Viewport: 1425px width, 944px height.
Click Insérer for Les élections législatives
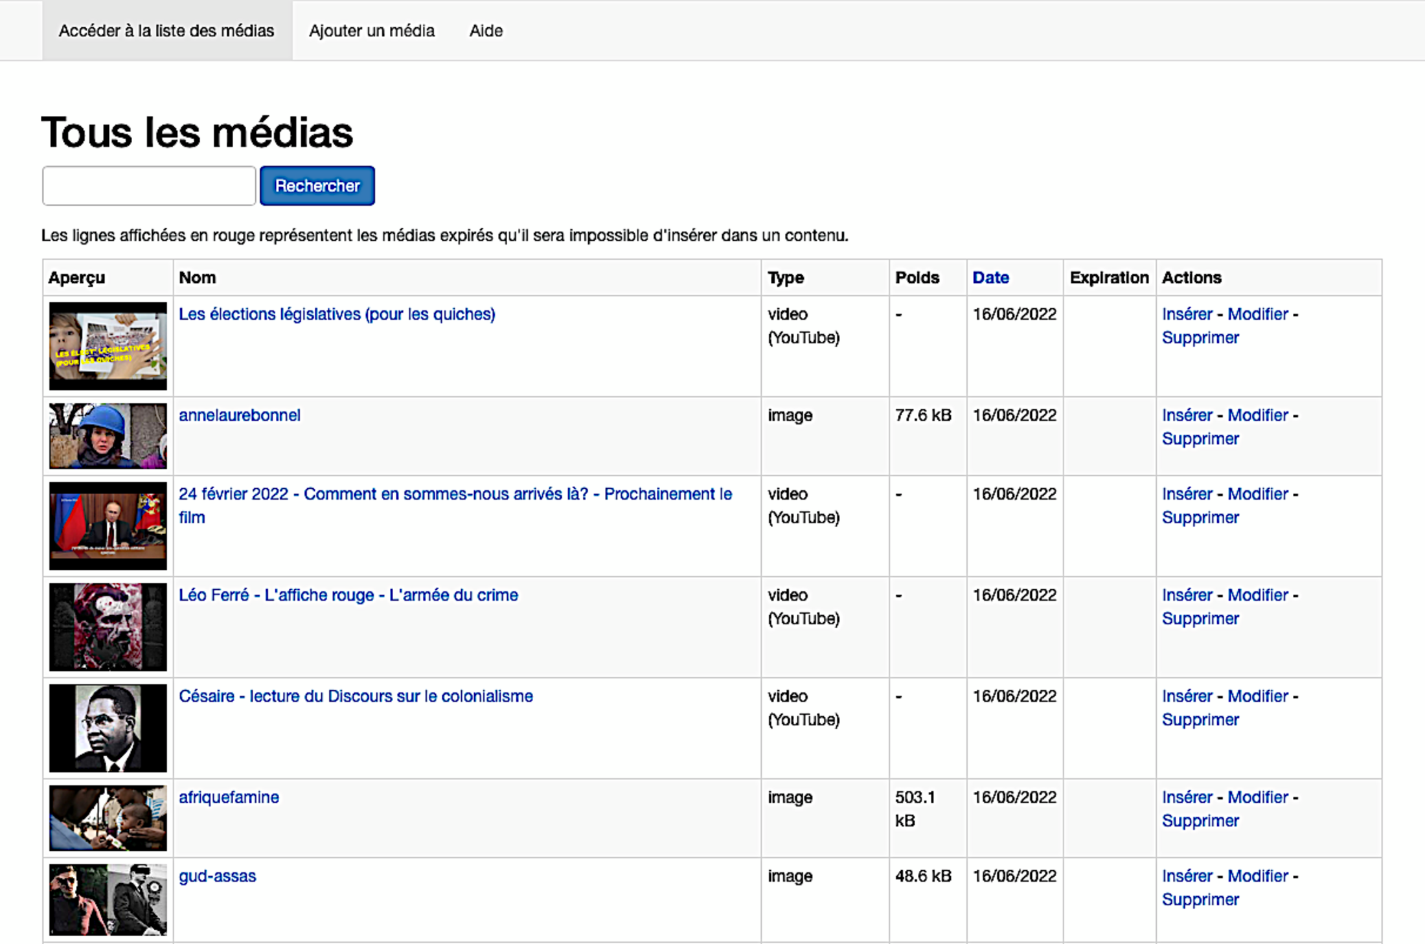(1187, 314)
